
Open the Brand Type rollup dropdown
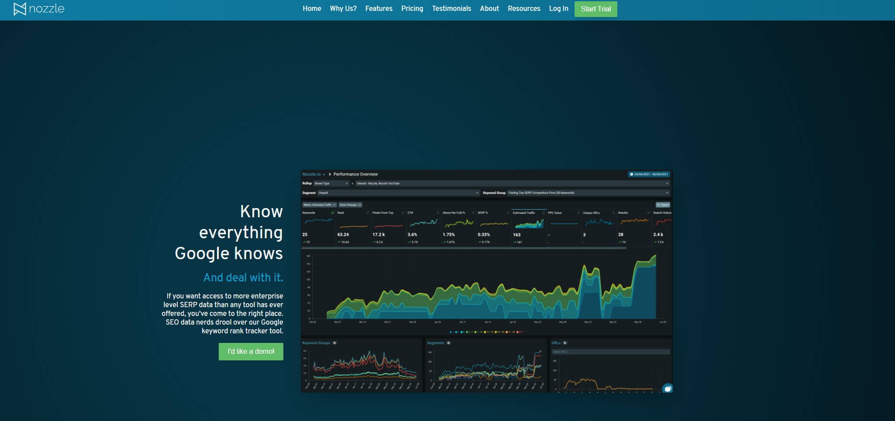coord(331,183)
